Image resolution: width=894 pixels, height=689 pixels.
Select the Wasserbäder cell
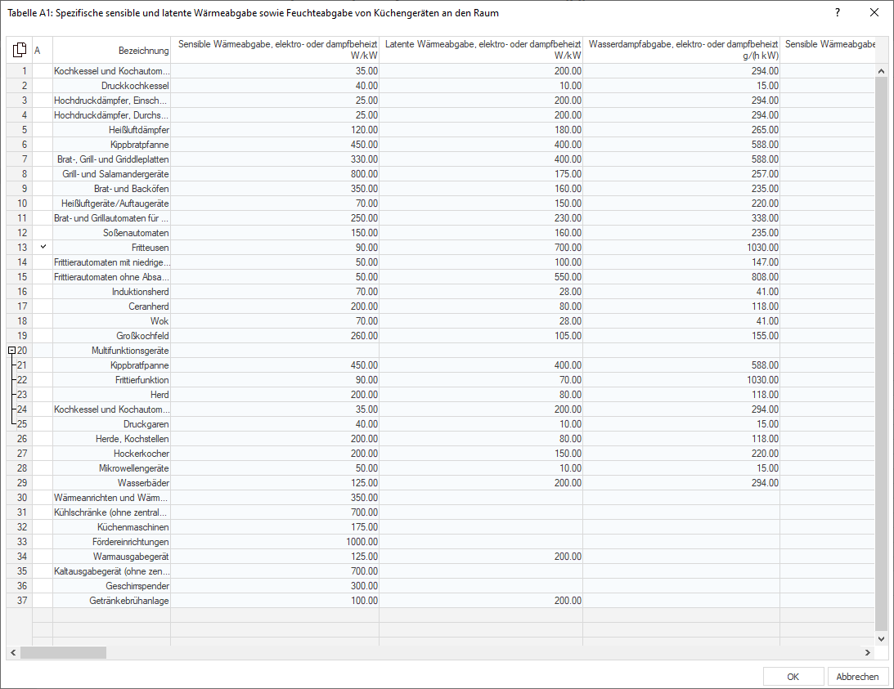[x=112, y=483]
